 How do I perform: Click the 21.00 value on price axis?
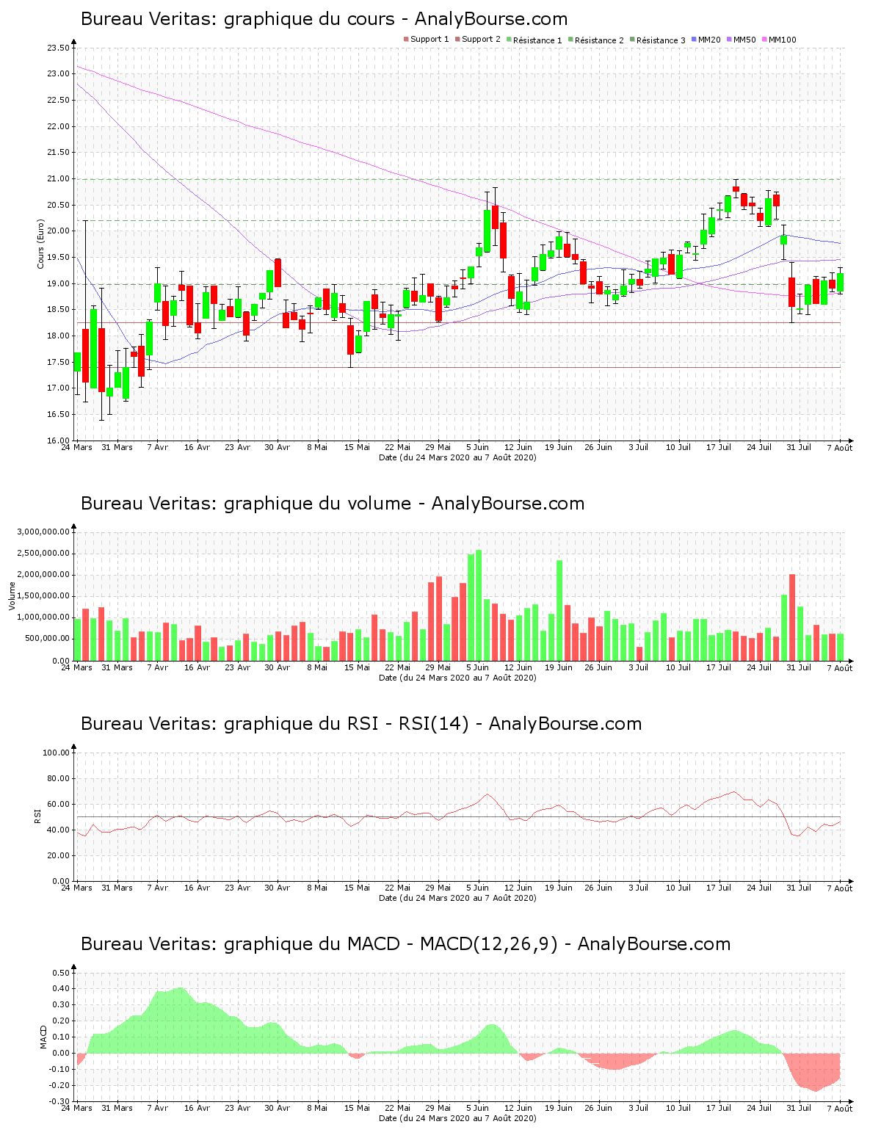(58, 178)
